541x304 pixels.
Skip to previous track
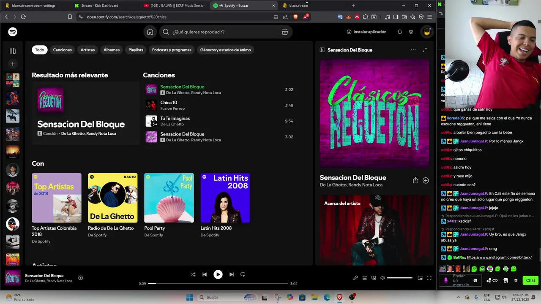point(205,274)
